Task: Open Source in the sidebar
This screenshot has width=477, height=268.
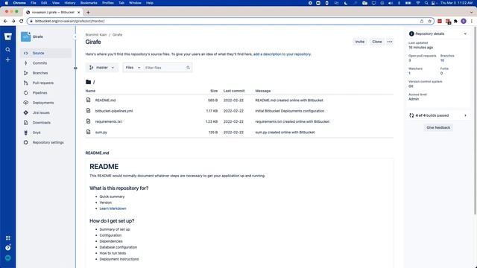Action: [46, 53]
